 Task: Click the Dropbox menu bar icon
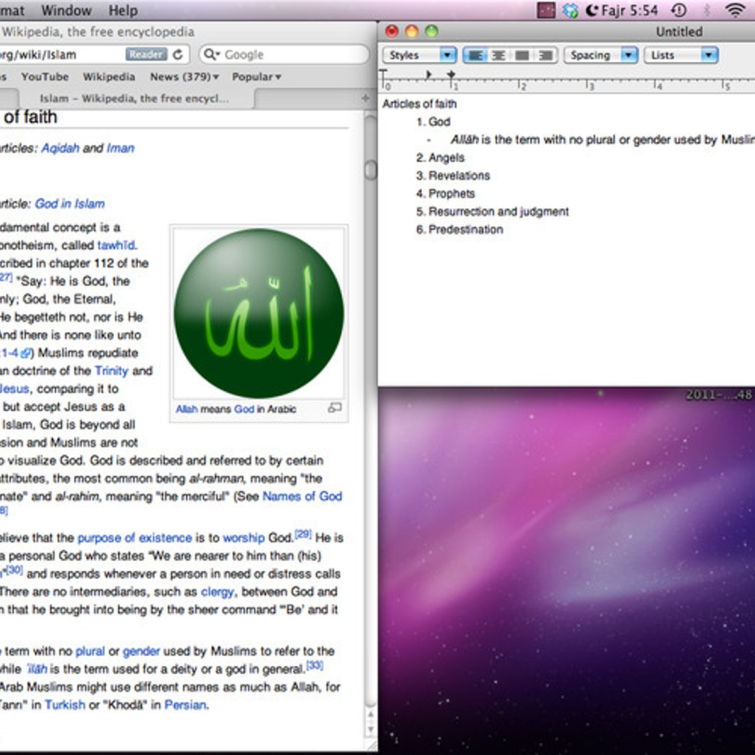click(570, 10)
